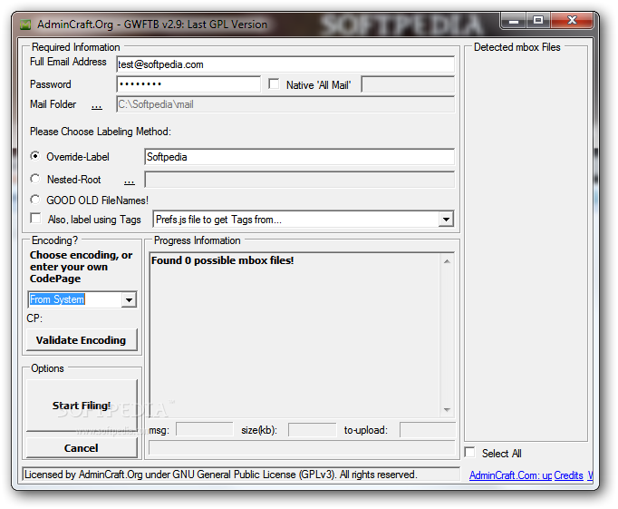
Task: Select the Override-Label radio button
Action: (35, 156)
